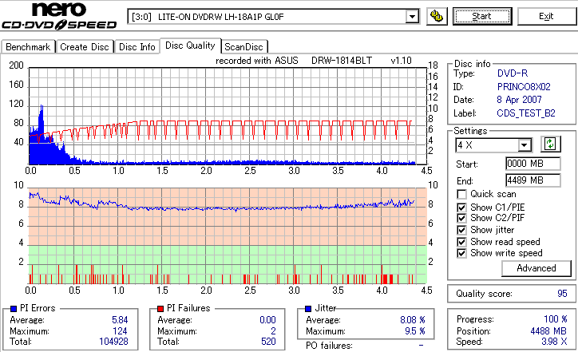Switch to the Benchmark tab

click(28, 47)
